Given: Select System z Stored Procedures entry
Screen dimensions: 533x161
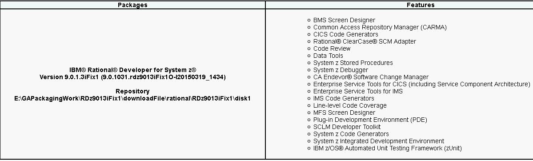Looking at the screenshot, I should coord(353,63).
